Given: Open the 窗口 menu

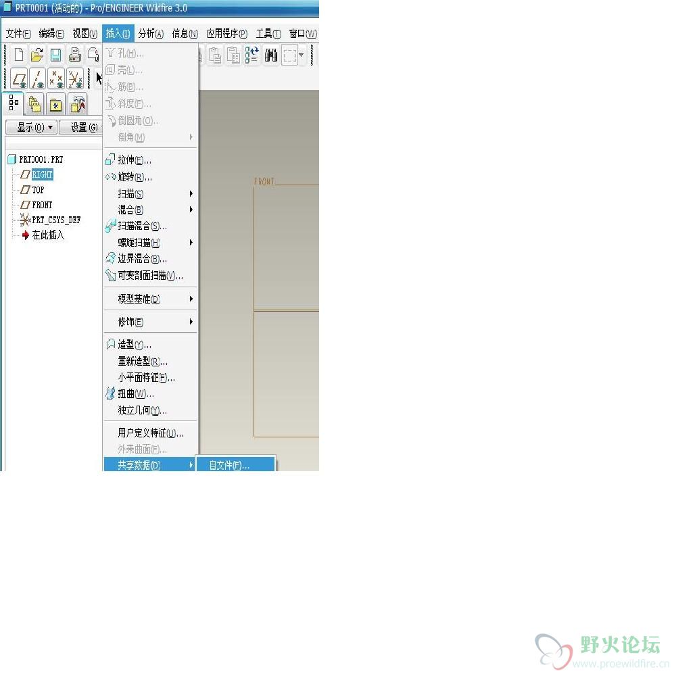Looking at the screenshot, I should [303, 33].
